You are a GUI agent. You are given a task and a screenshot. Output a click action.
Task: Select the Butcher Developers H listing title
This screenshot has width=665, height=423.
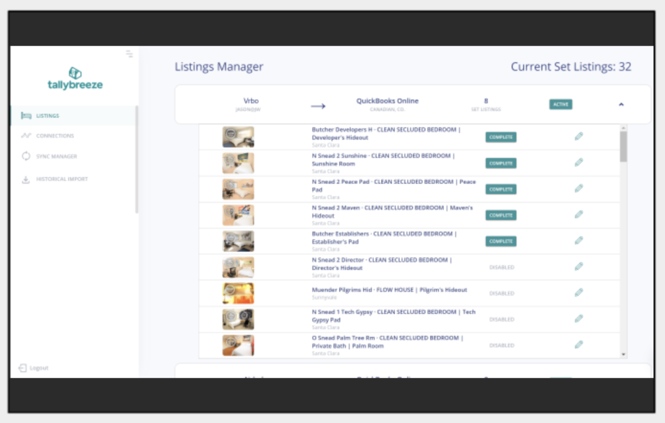(x=386, y=134)
